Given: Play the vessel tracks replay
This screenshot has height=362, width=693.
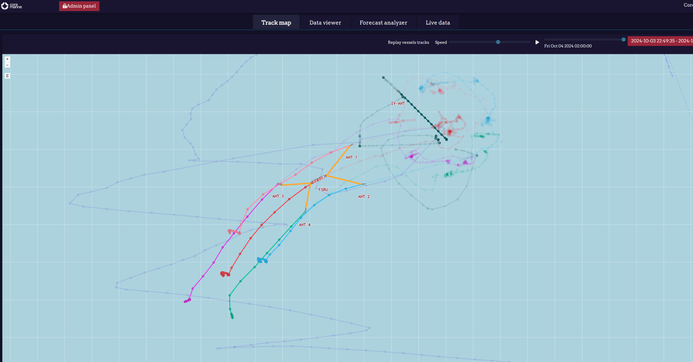Looking at the screenshot, I should point(537,42).
